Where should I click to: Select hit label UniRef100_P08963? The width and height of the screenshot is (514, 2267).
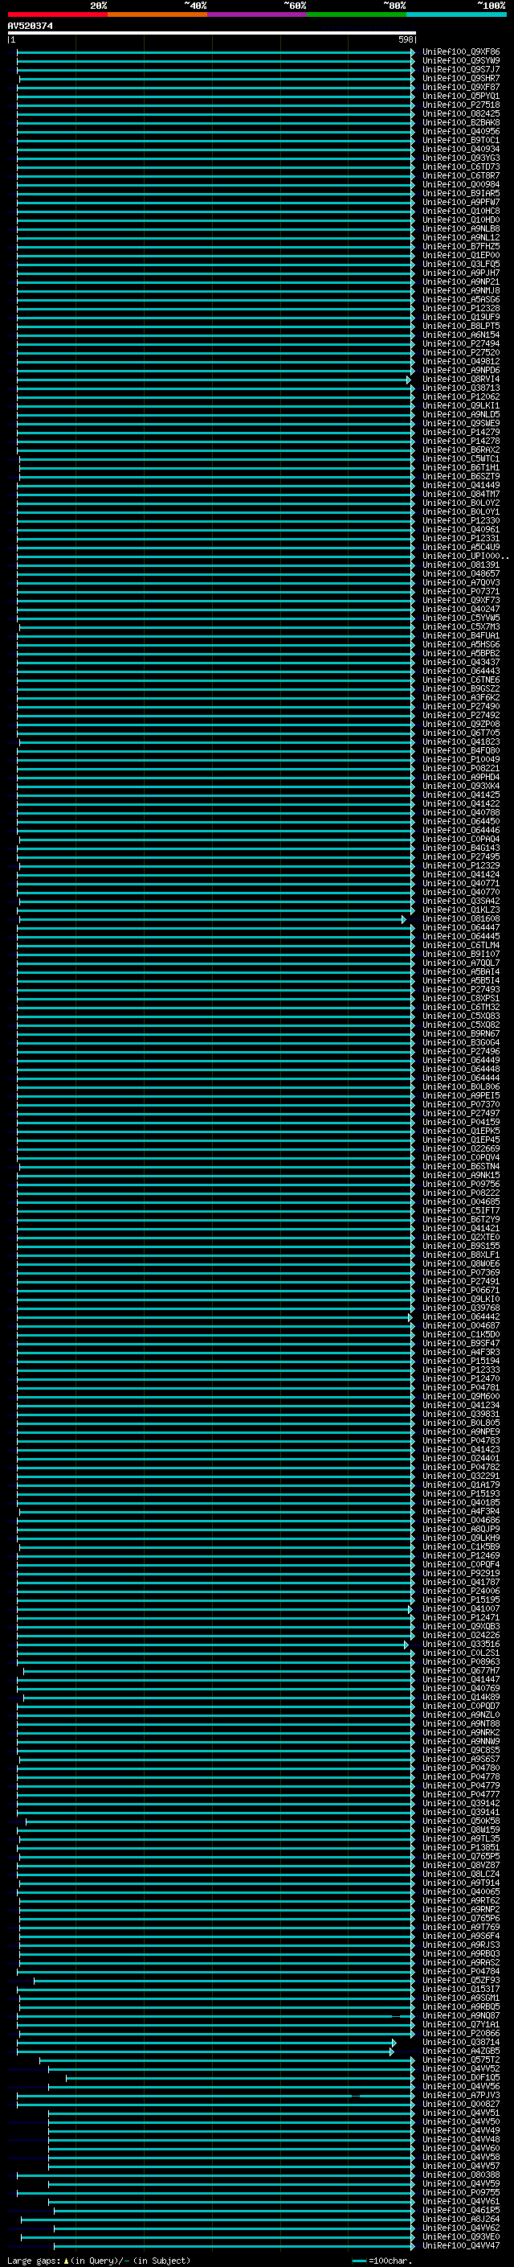(460, 1661)
